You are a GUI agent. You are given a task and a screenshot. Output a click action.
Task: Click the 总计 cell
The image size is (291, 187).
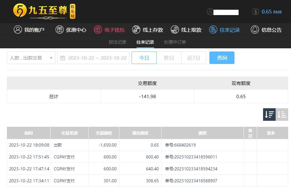tap(54, 96)
